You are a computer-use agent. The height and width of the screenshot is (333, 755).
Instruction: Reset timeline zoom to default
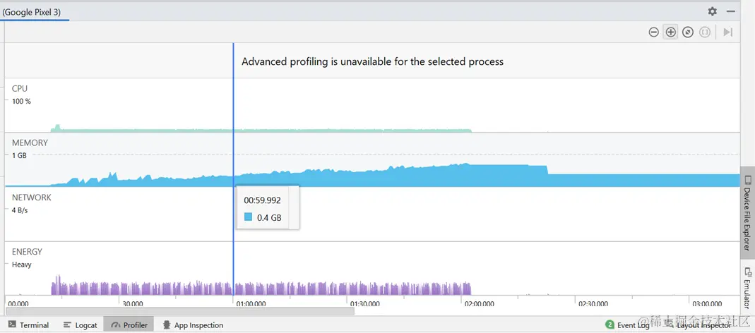click(x=688, y=32)
